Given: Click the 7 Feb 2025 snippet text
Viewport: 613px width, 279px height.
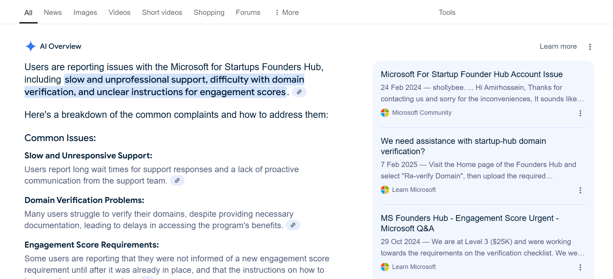Looking at the screenshot, I should (479, 170).
